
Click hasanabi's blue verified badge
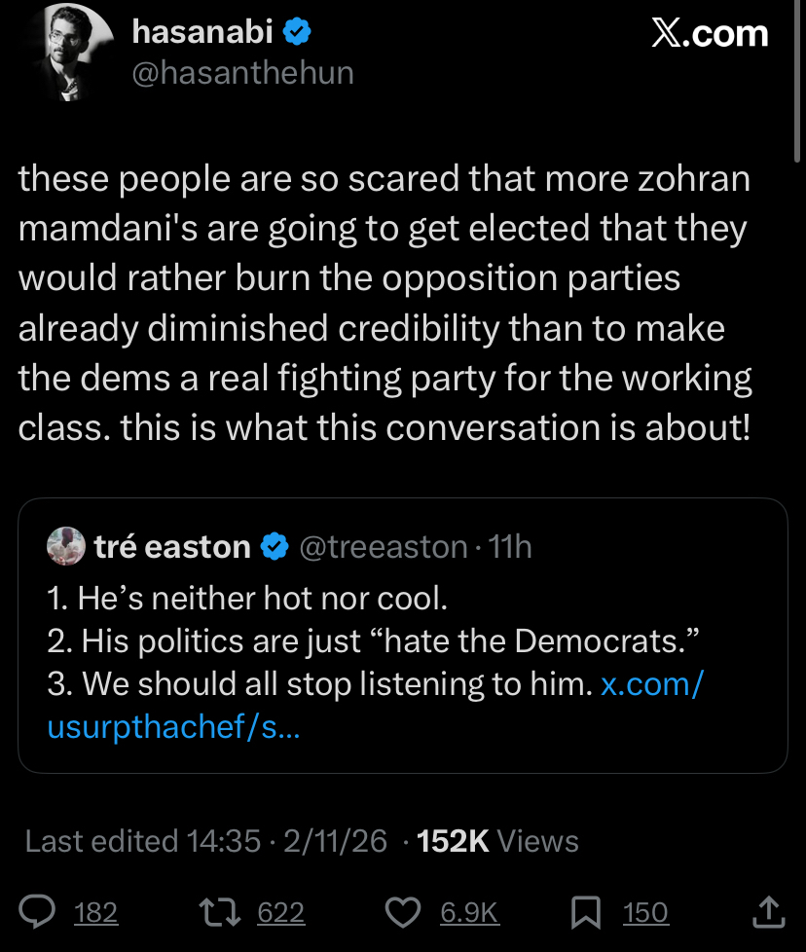[x=297, y=33]
